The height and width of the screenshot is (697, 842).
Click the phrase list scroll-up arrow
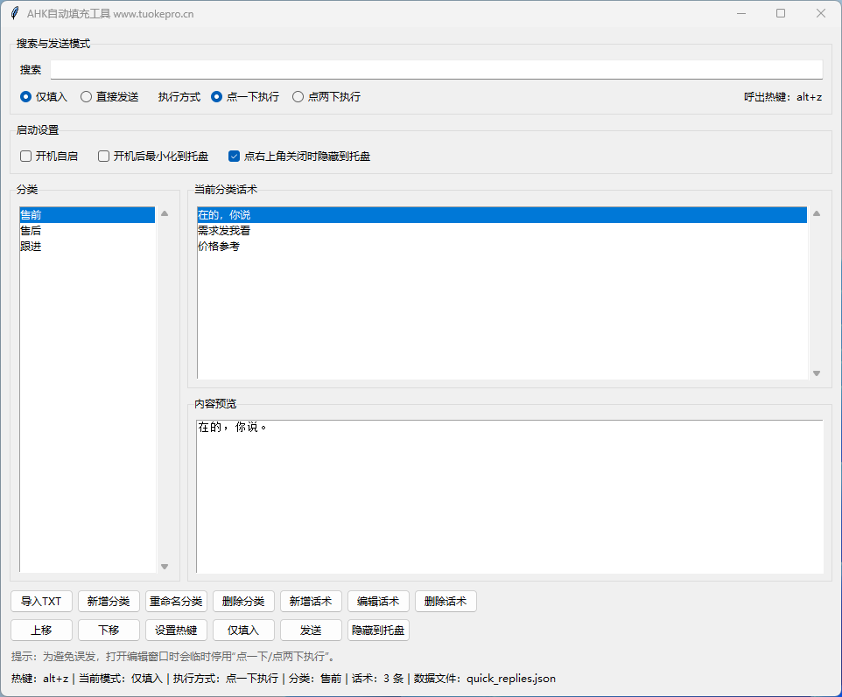817,213
